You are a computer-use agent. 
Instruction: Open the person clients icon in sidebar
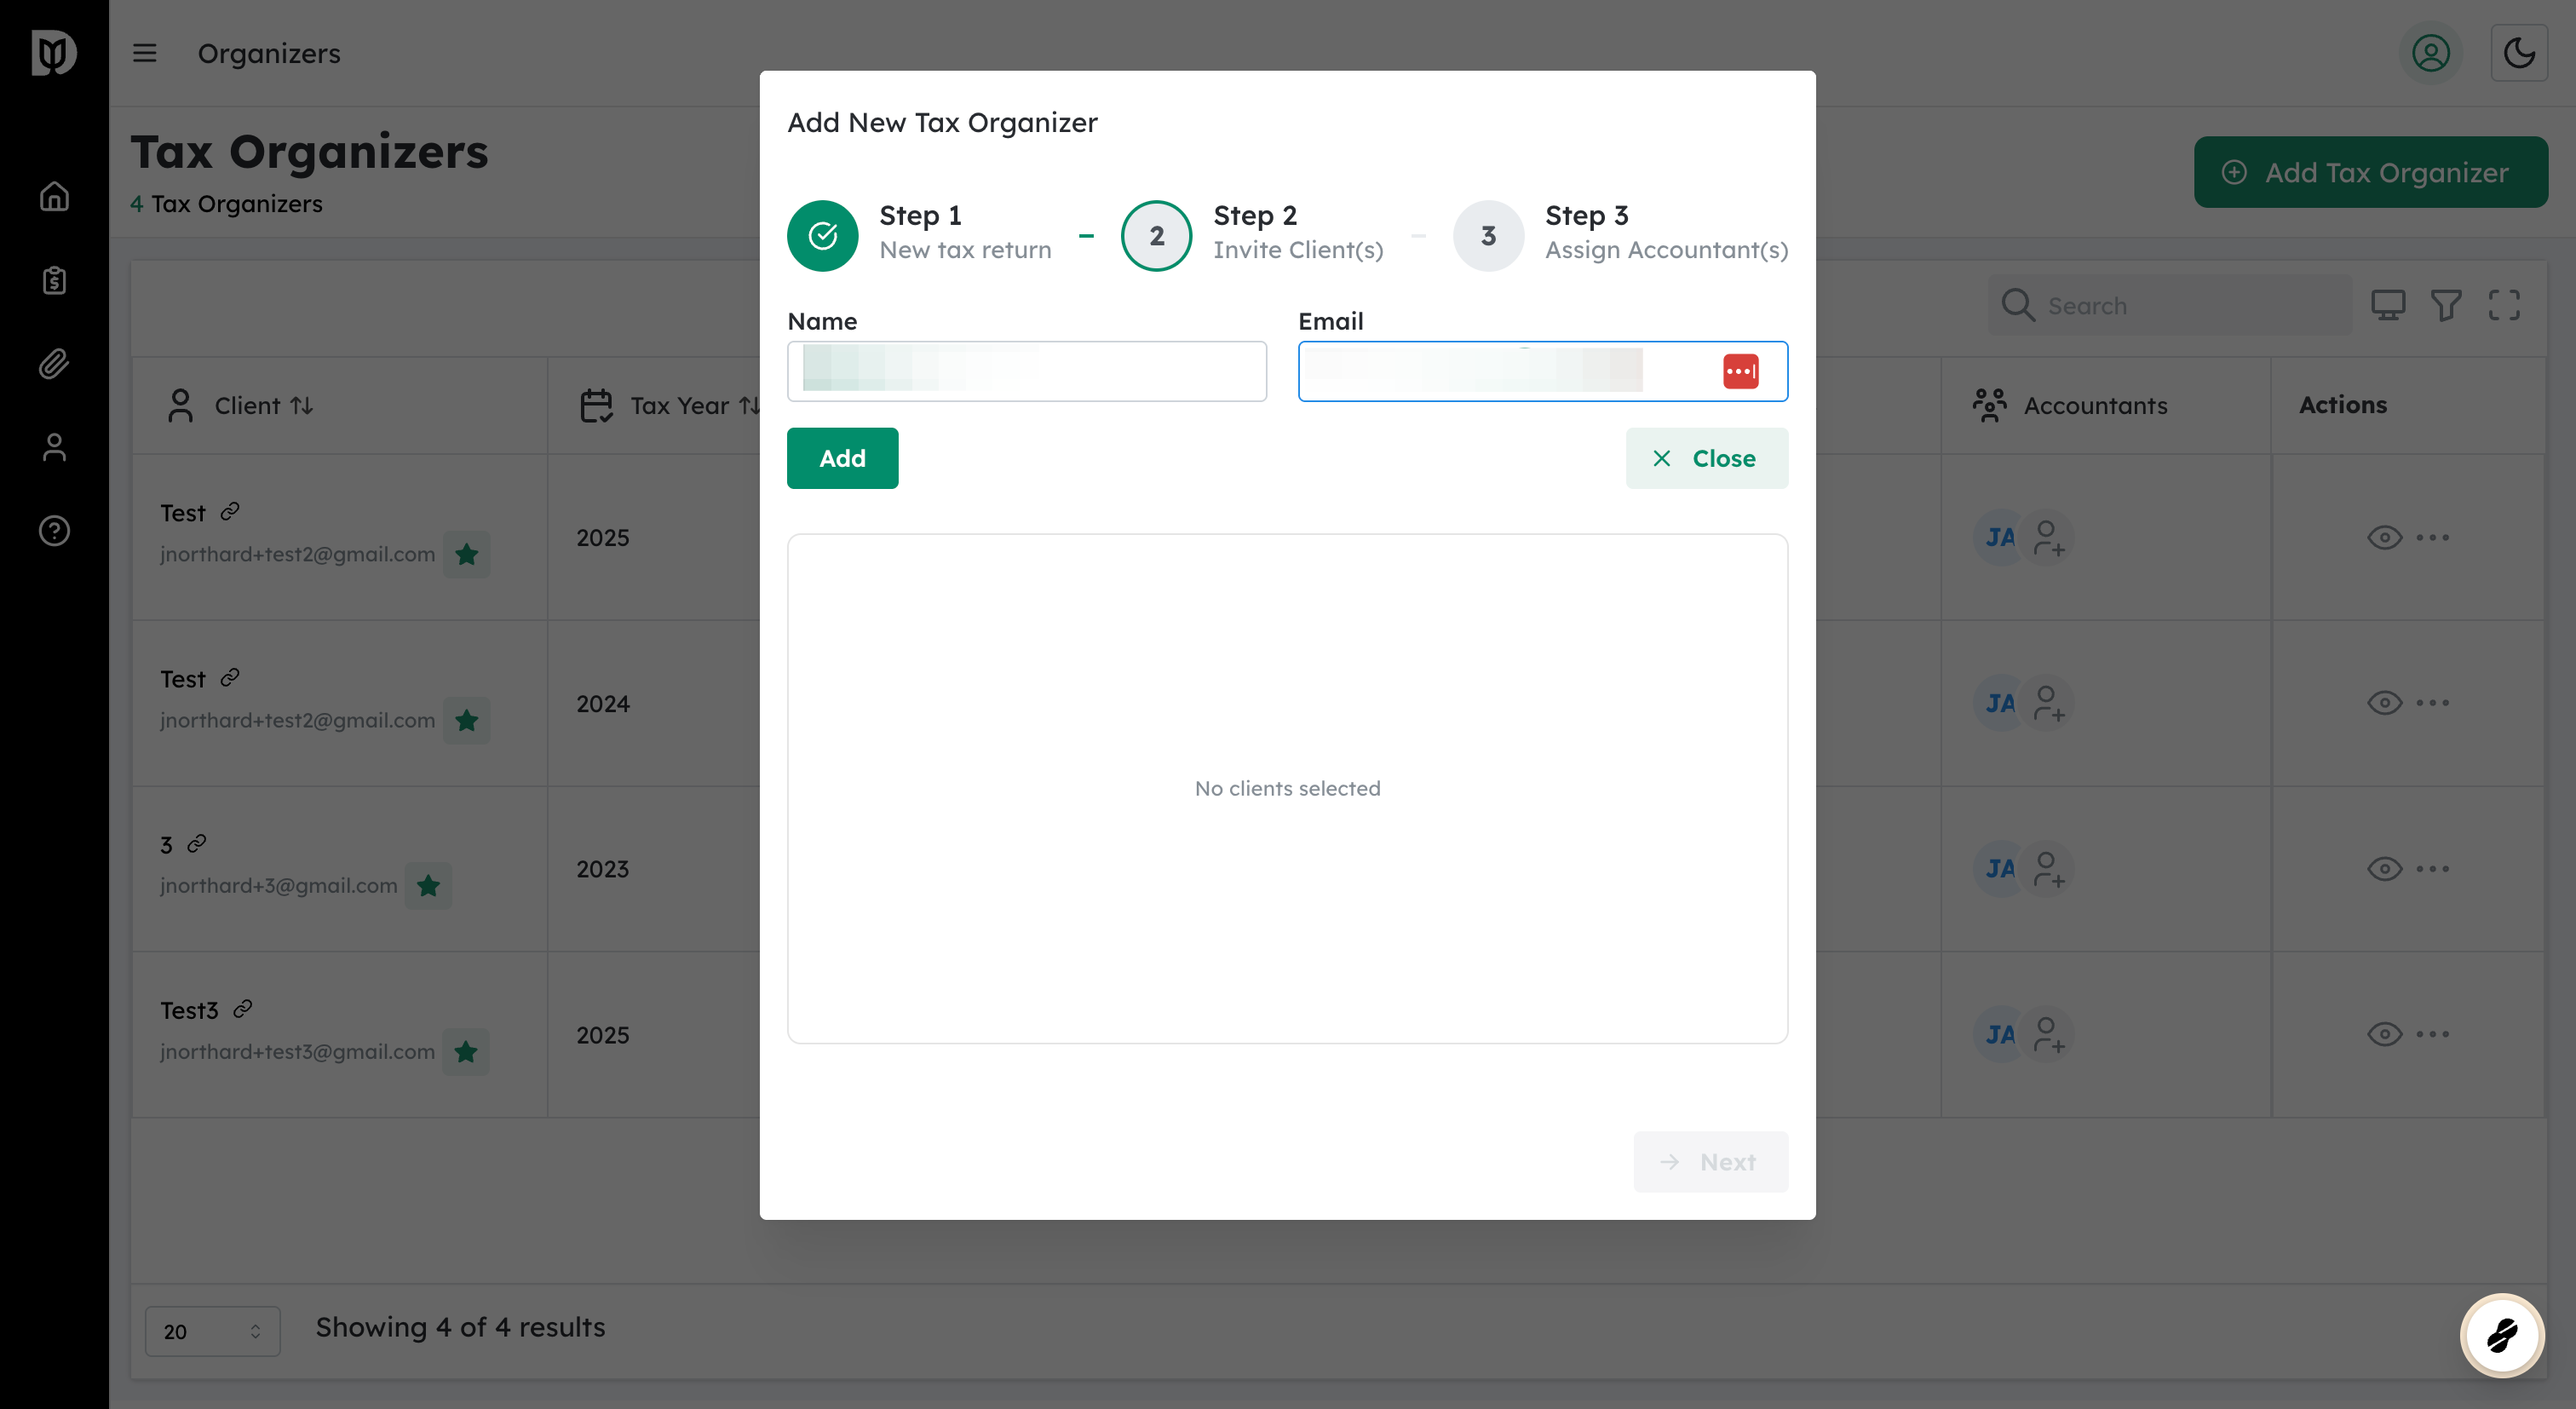click(54, 447)
